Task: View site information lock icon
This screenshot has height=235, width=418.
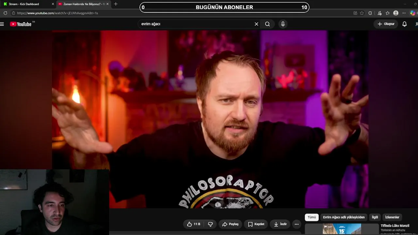Action: click(x=13, y=13)
